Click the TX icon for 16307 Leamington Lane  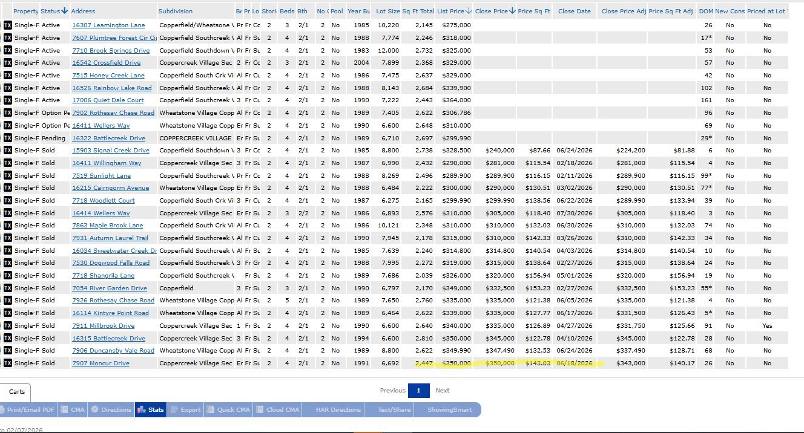click(8, 25)
